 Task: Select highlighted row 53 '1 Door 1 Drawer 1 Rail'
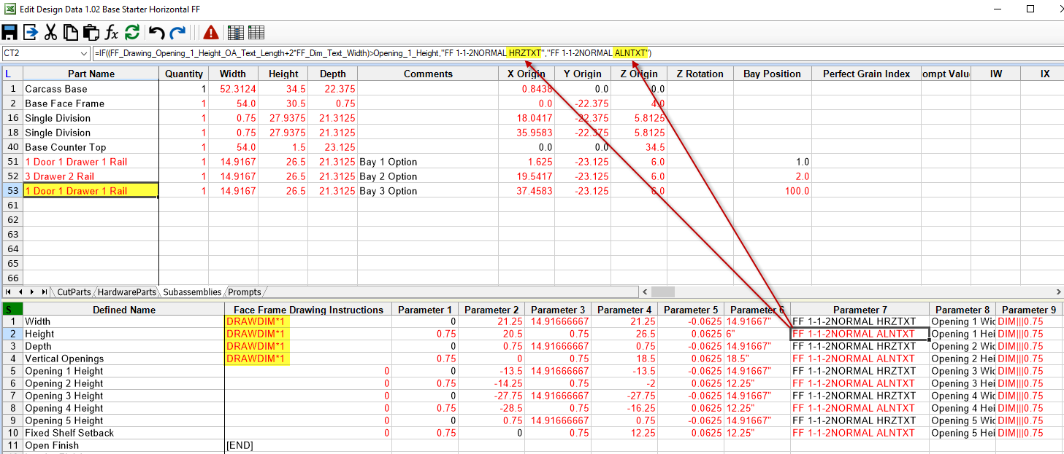click(91, 191)
